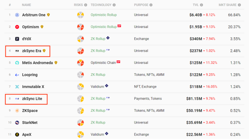Click the Purpose column info icon

(151, 5)
